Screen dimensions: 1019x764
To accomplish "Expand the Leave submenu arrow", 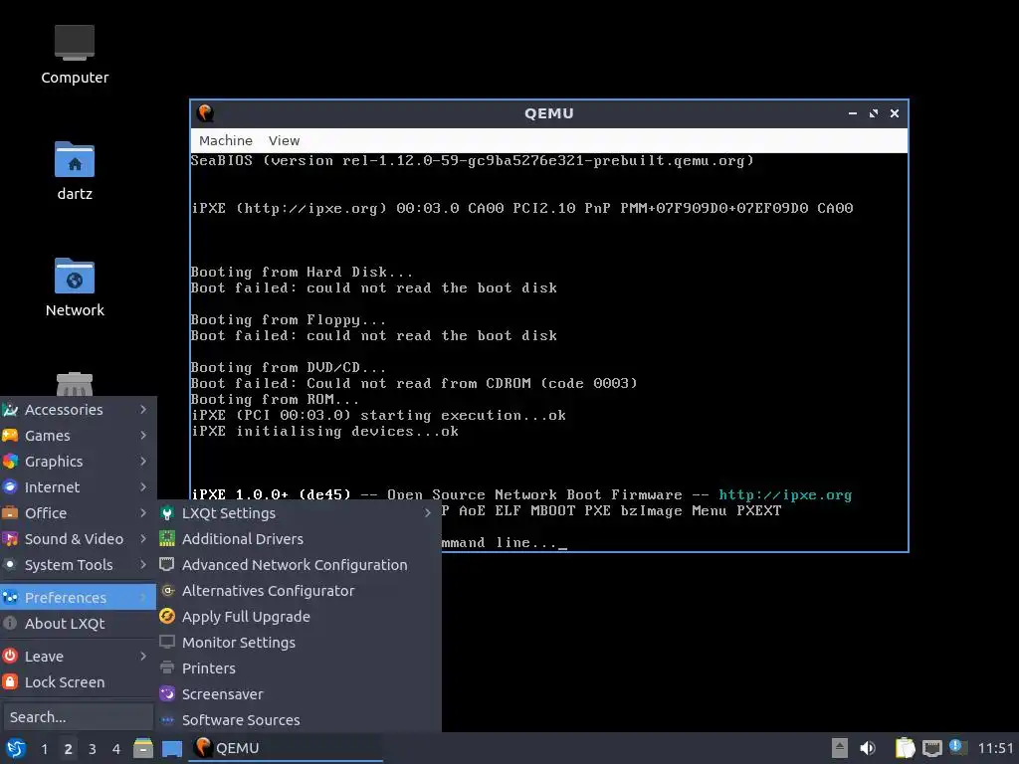I will point(143,657).
